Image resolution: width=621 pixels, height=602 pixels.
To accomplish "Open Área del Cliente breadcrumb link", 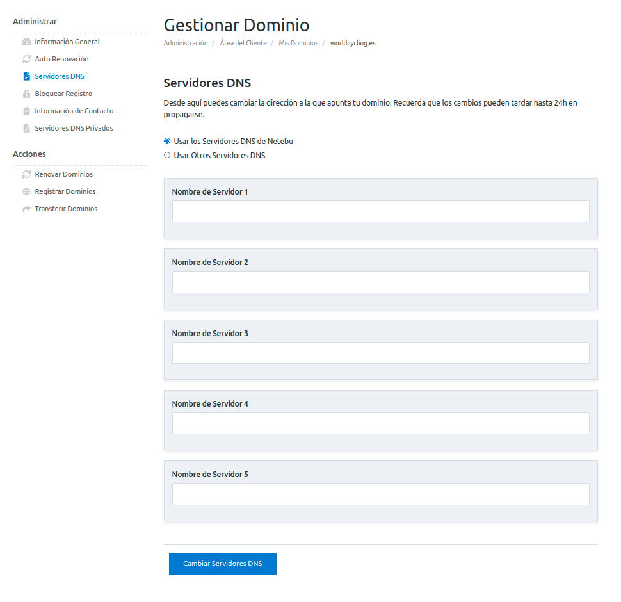I will 243,43.
